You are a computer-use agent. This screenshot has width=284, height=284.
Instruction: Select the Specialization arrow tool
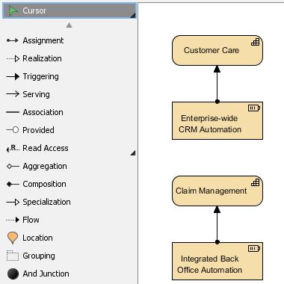[69, 202]
